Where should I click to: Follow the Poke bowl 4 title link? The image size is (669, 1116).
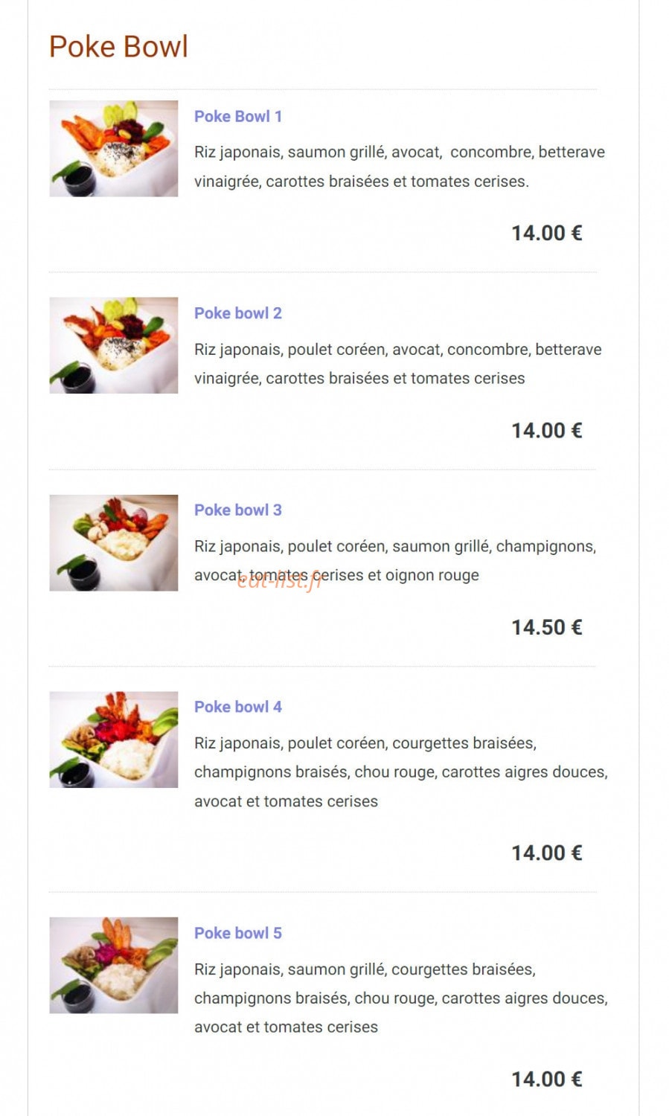238,707
